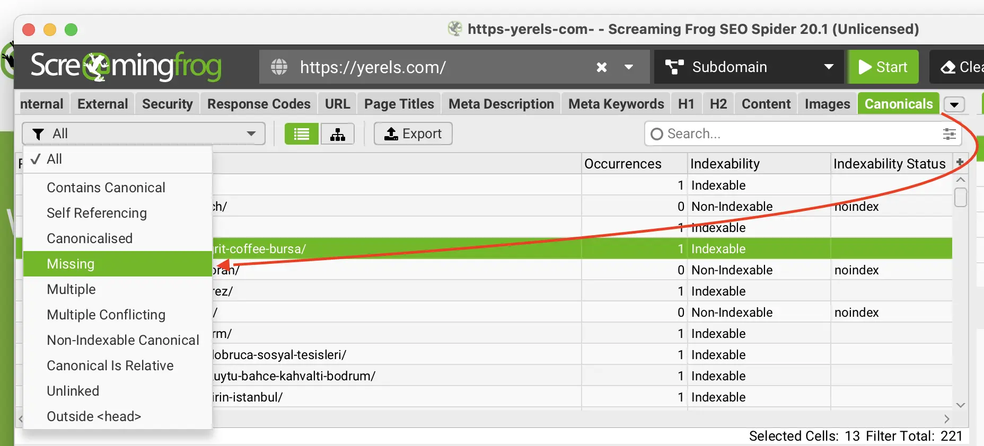The image size is (984, 446).
Task: Open the Subdomain crawl mode dropdown
Action: [749, 67]
